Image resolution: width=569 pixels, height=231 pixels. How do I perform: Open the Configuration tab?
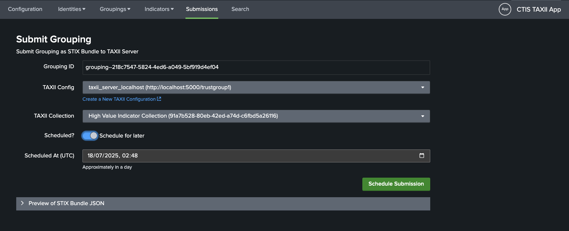[25, 9]
